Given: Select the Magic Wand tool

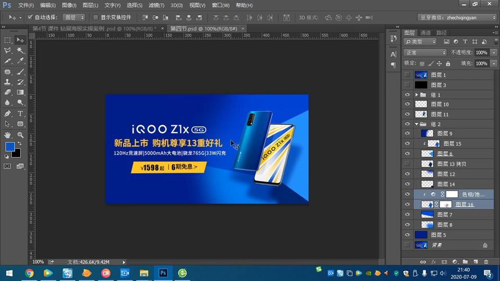Looking at the screenshot, I should (x=20, y=51).
